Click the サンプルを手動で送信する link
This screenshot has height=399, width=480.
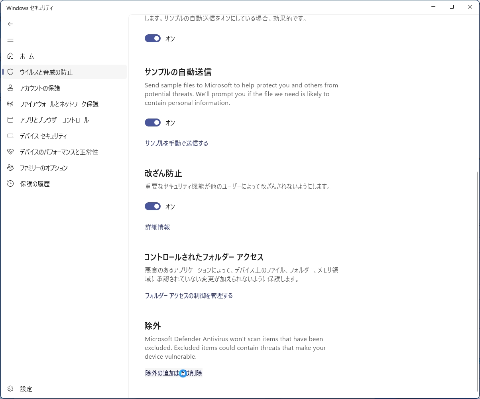(x=177, y=143)
